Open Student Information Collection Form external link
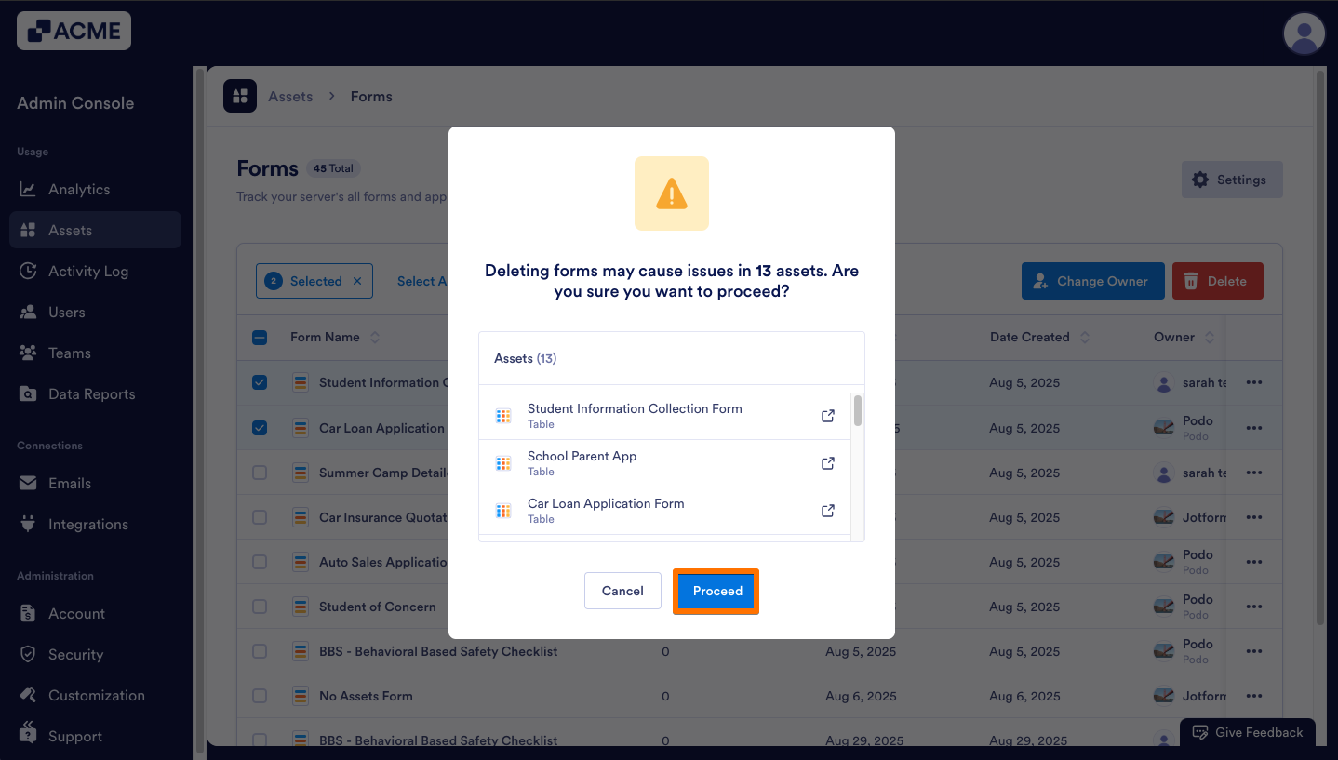The image size is (1338, 760). coord(827,415)
